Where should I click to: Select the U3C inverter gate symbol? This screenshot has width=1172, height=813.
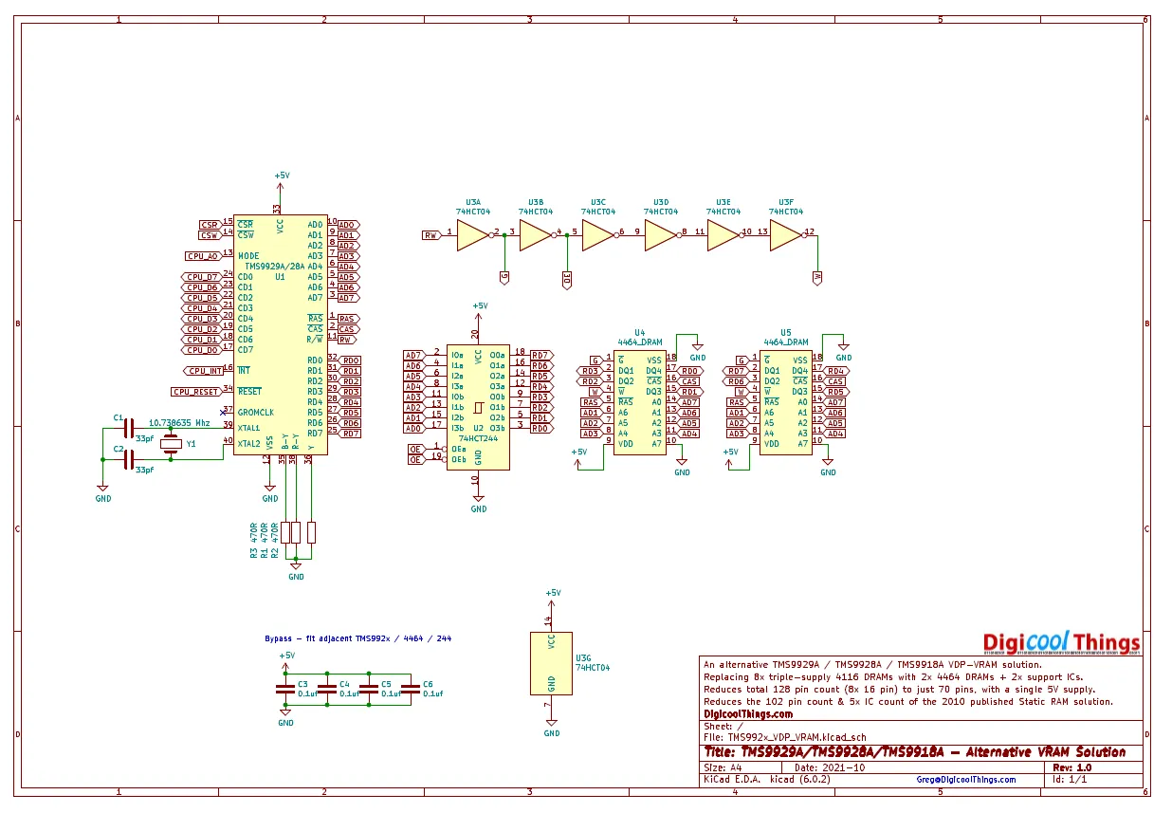point(598,236)
